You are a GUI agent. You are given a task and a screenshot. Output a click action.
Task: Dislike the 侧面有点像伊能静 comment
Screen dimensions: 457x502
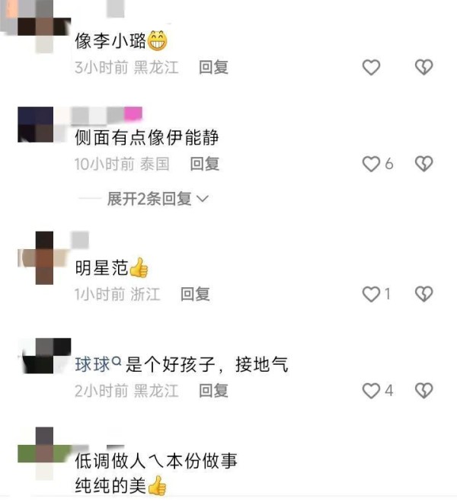coord(423,164)
